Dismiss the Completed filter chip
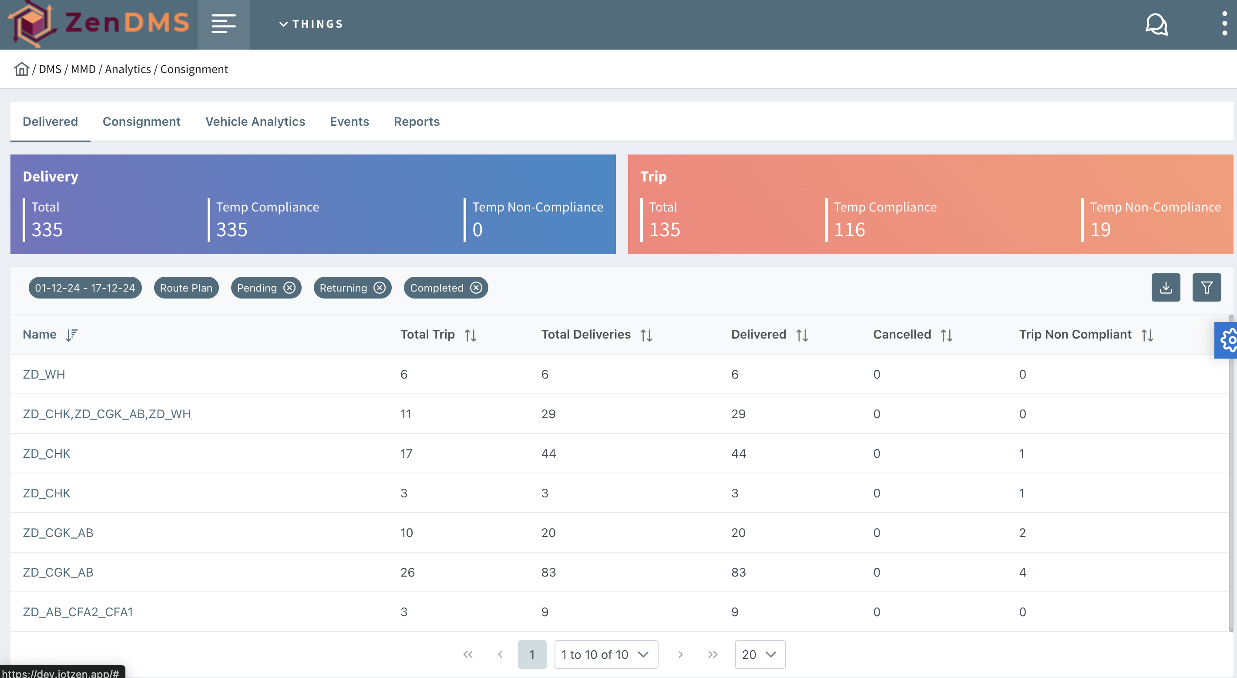The height and width of the screenshot is (678, 1237). [476, 288]
